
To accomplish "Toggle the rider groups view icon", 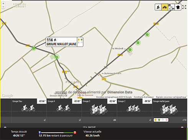I will pos(165,7).
